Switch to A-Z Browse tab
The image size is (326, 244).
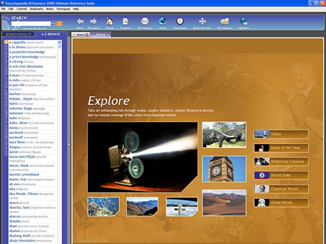[51, 34]
